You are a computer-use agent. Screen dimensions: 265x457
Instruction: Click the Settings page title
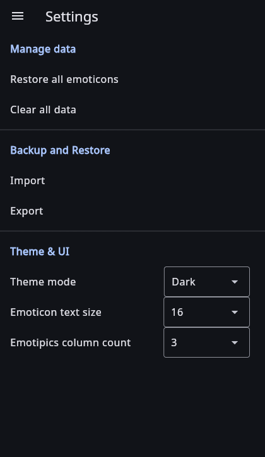tap(72, 17)
